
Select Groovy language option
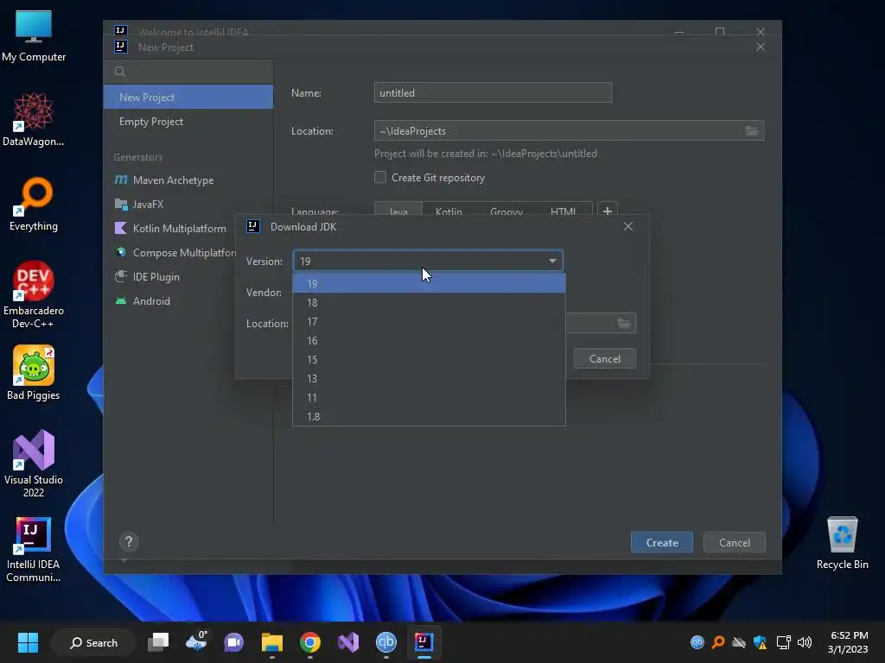506,212
